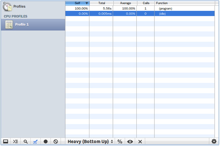Open the Heavy (Bottom Up) view dropdown

90,141
